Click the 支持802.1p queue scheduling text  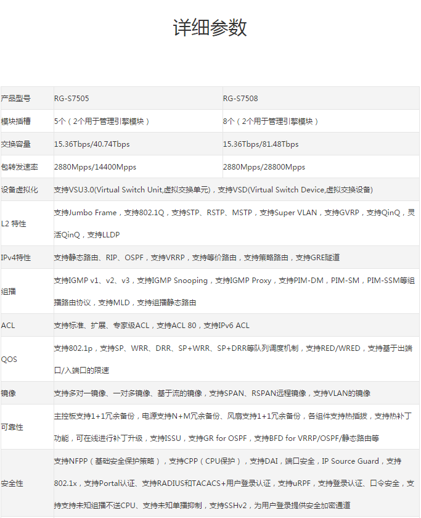pos(234,359)
